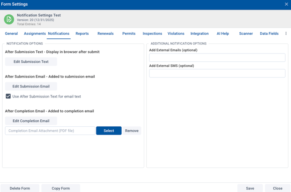This screenshot has width=291, height=192.
Task: Uncheck Use After Submission Text checkbox
Action: click(8, 96)
